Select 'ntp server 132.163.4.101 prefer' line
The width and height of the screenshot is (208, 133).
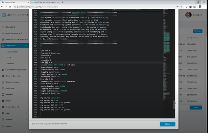[x=55, y=110]
